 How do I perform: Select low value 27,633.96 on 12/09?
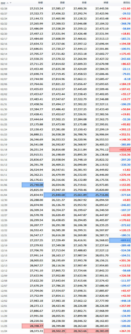[x=80, y=276]
